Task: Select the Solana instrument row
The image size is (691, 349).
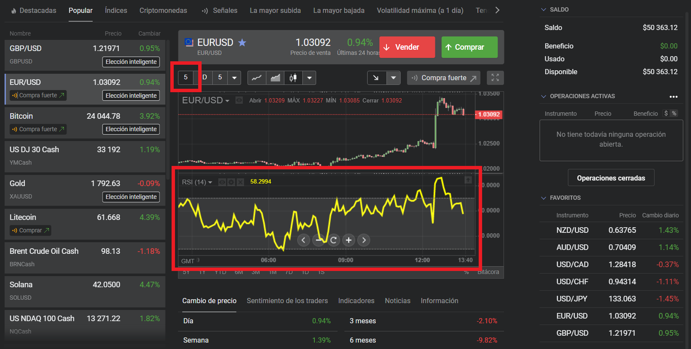Action: point(85,291)
